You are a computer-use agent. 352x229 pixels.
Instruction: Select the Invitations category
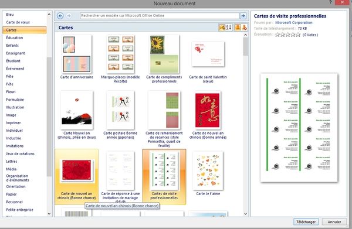(x=15, y=146)
